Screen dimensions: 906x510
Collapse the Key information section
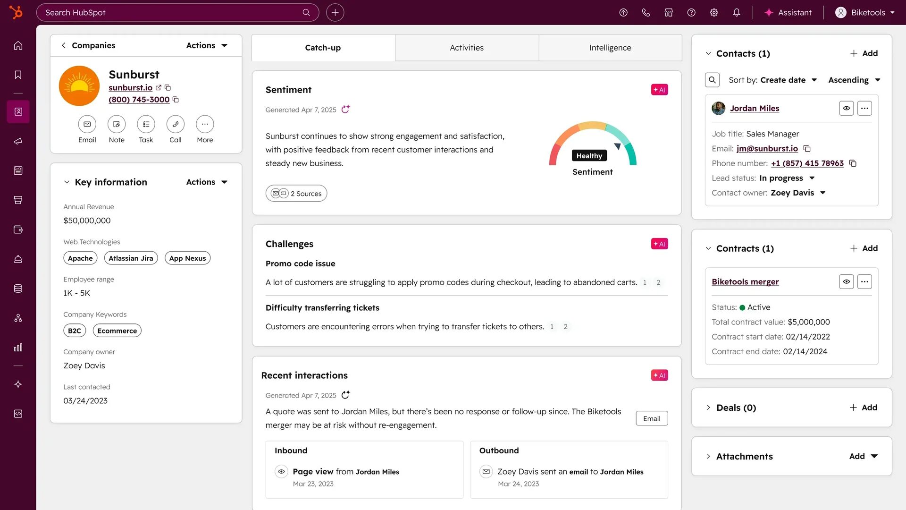[67, 182]
